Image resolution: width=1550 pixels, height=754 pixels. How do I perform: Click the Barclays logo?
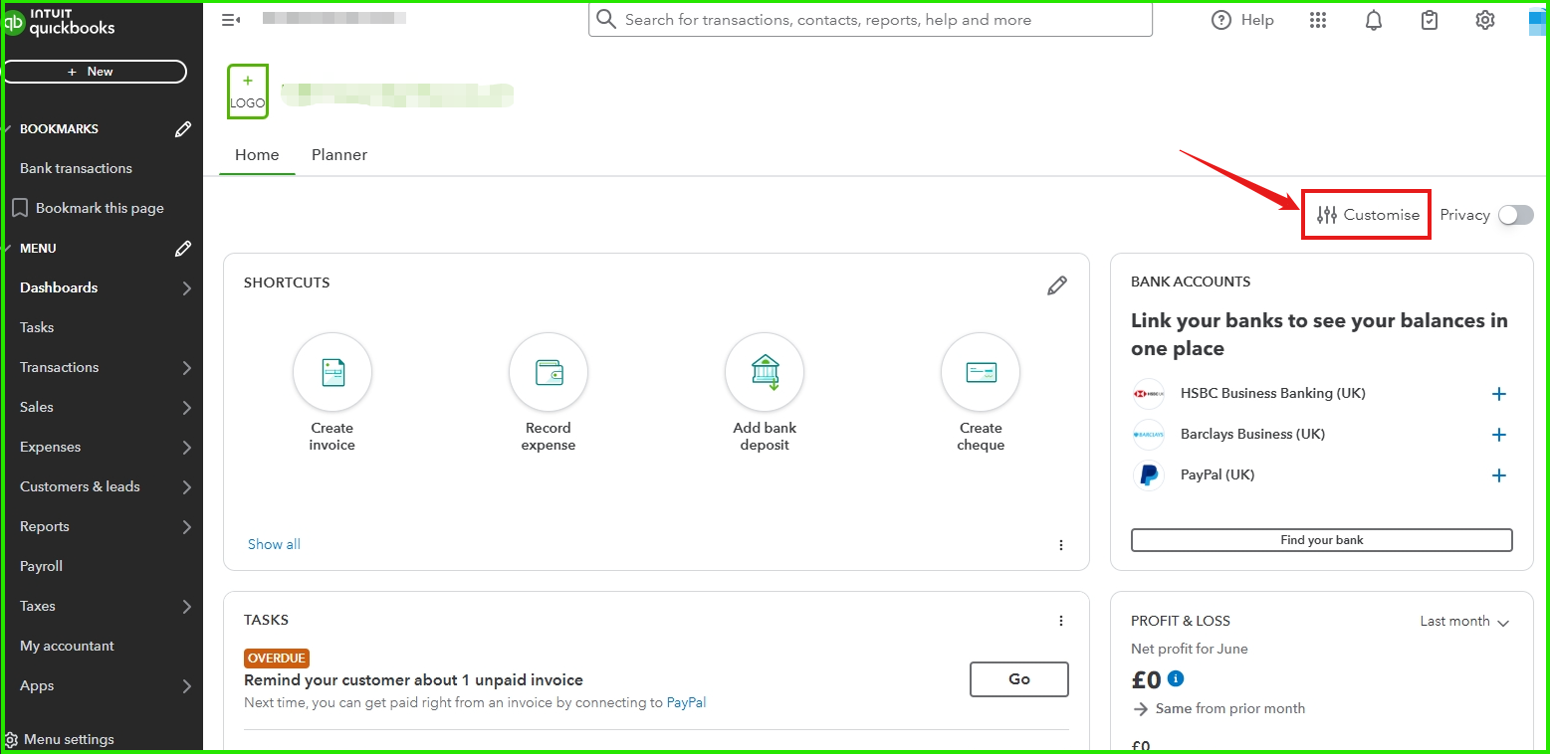[x=1149, y=435]
